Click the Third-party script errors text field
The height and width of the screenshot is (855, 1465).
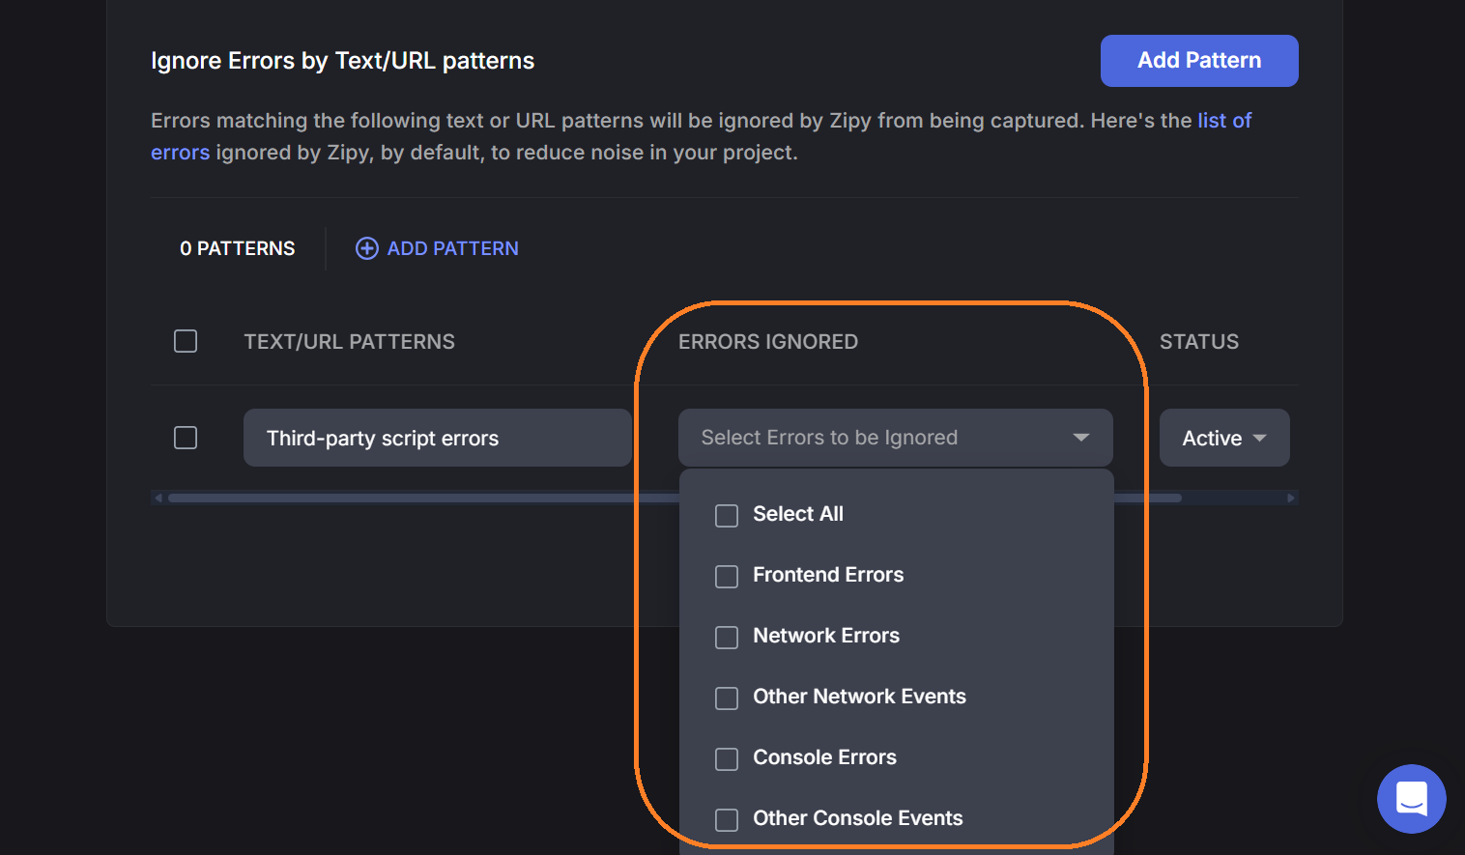click(437, 438)
